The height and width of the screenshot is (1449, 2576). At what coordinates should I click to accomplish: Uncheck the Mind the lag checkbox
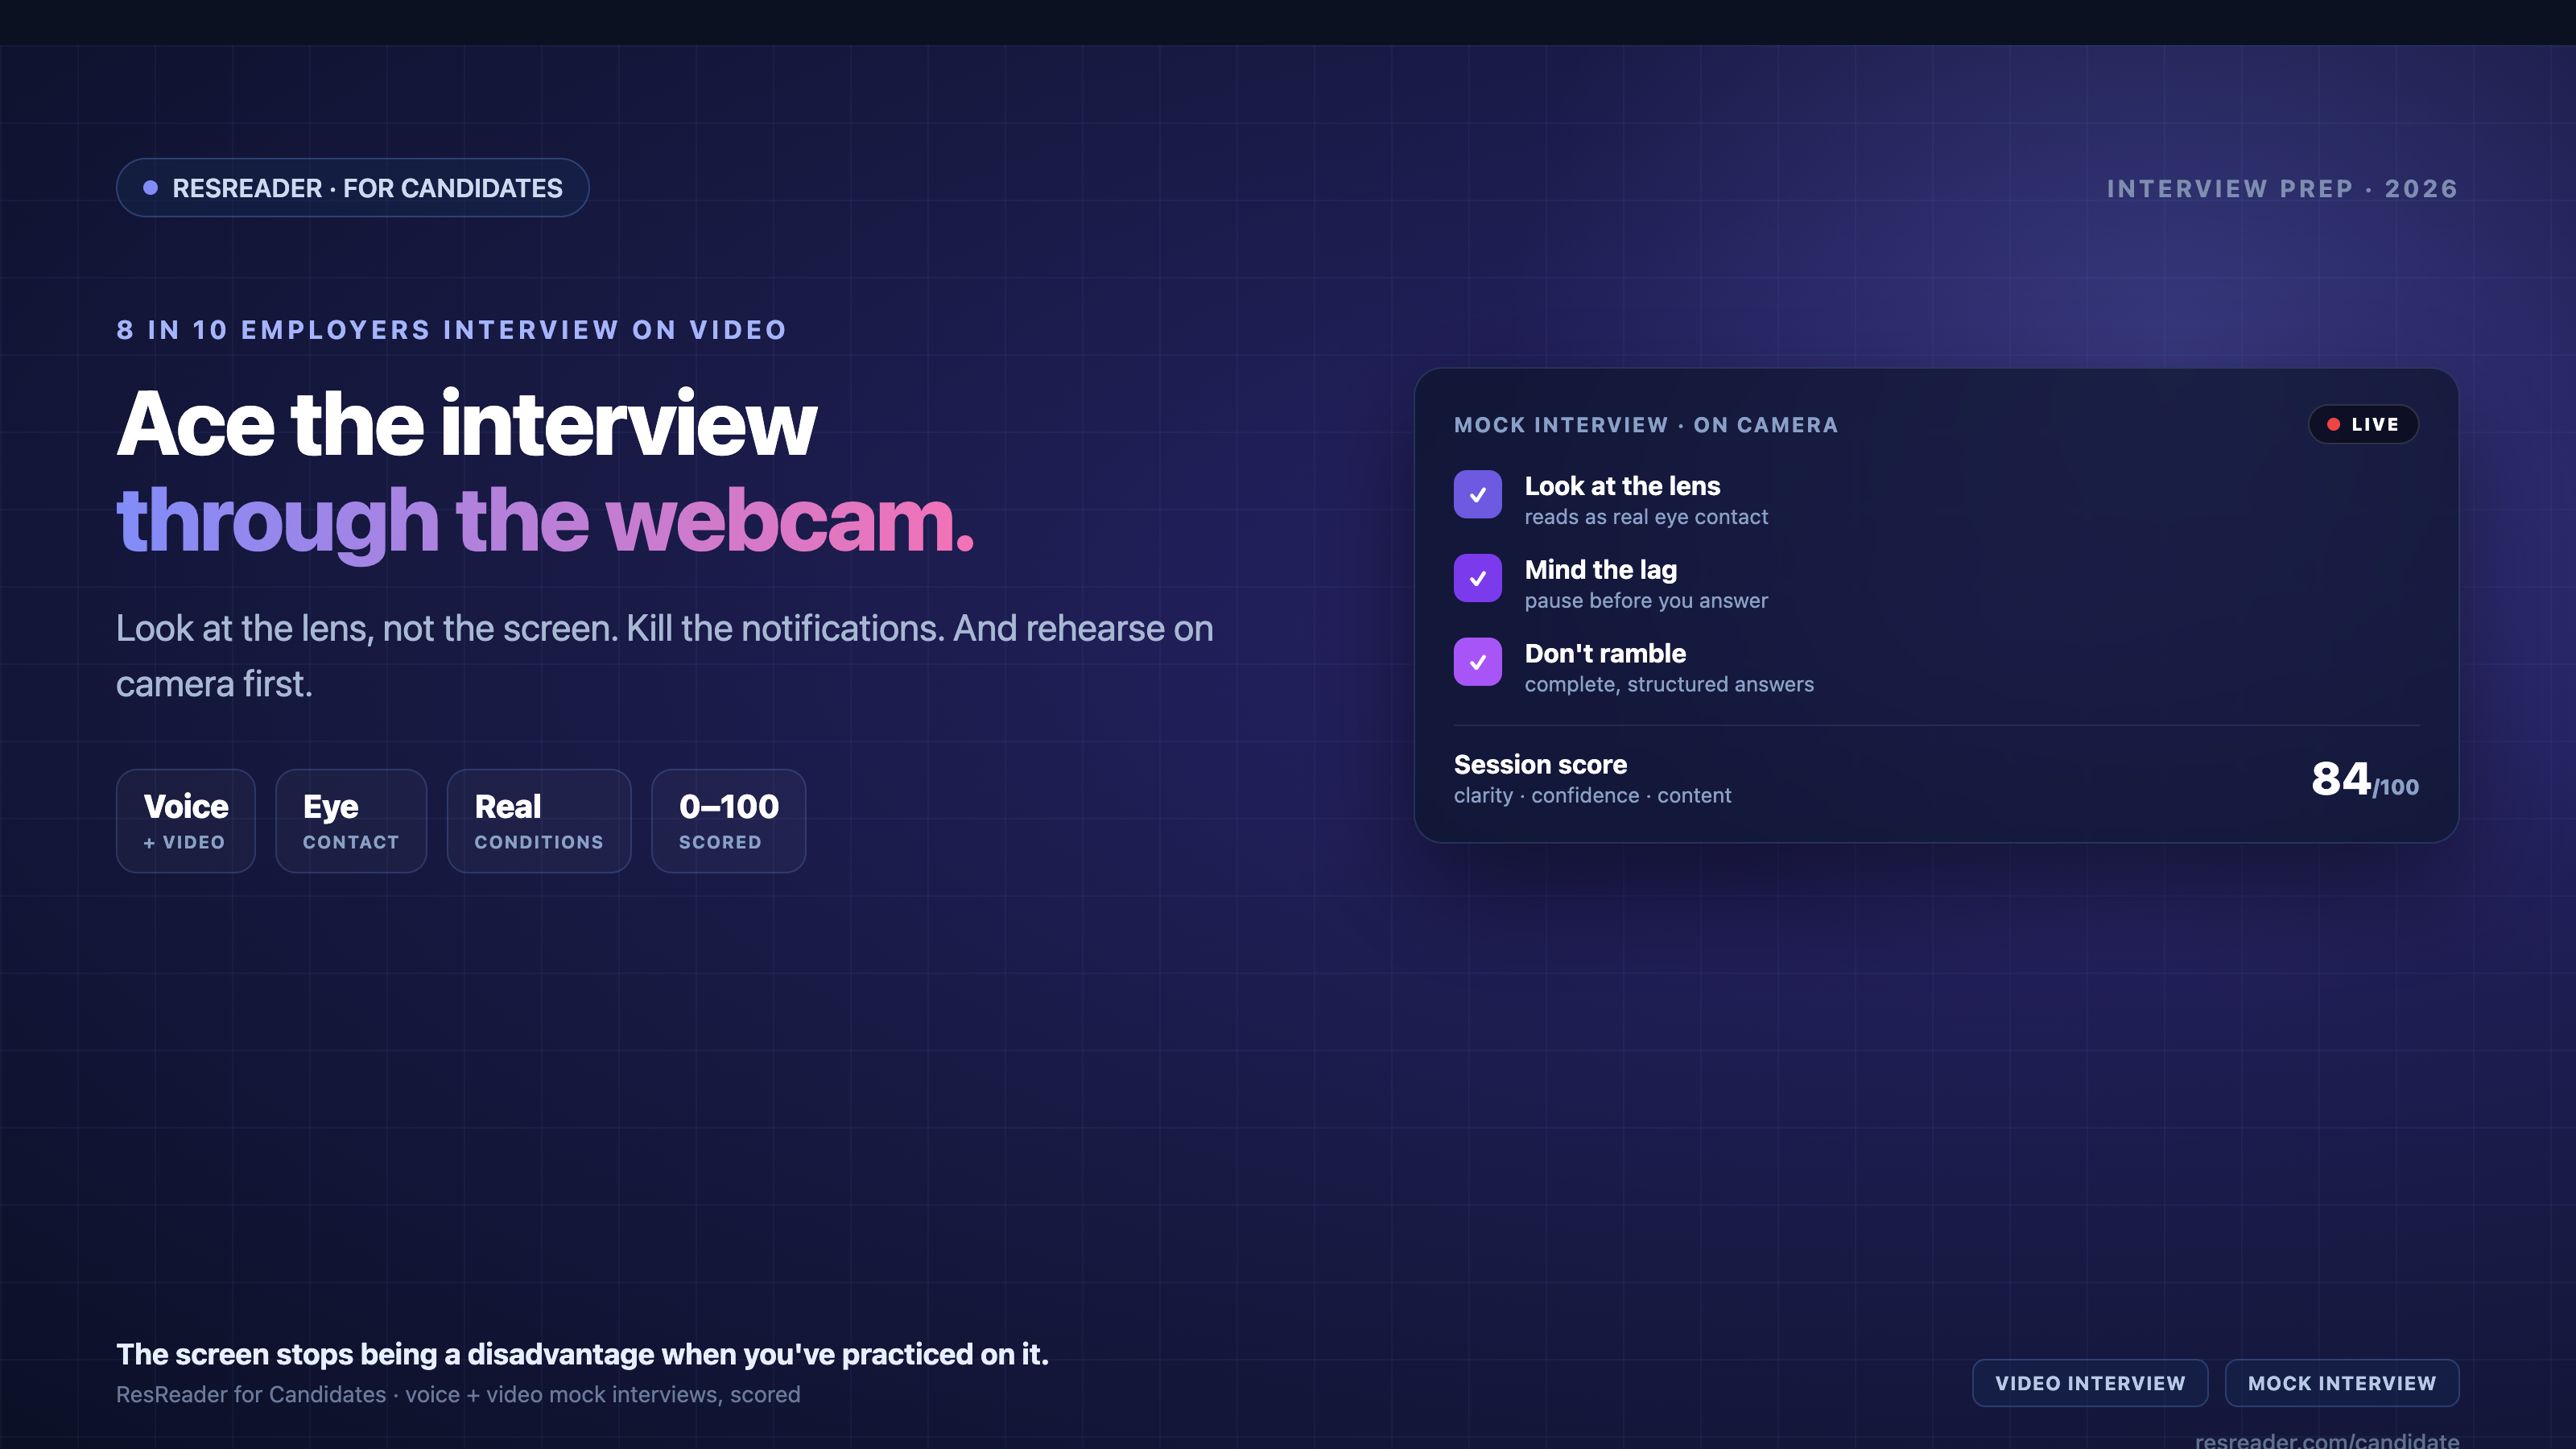tap(1477, 578)
